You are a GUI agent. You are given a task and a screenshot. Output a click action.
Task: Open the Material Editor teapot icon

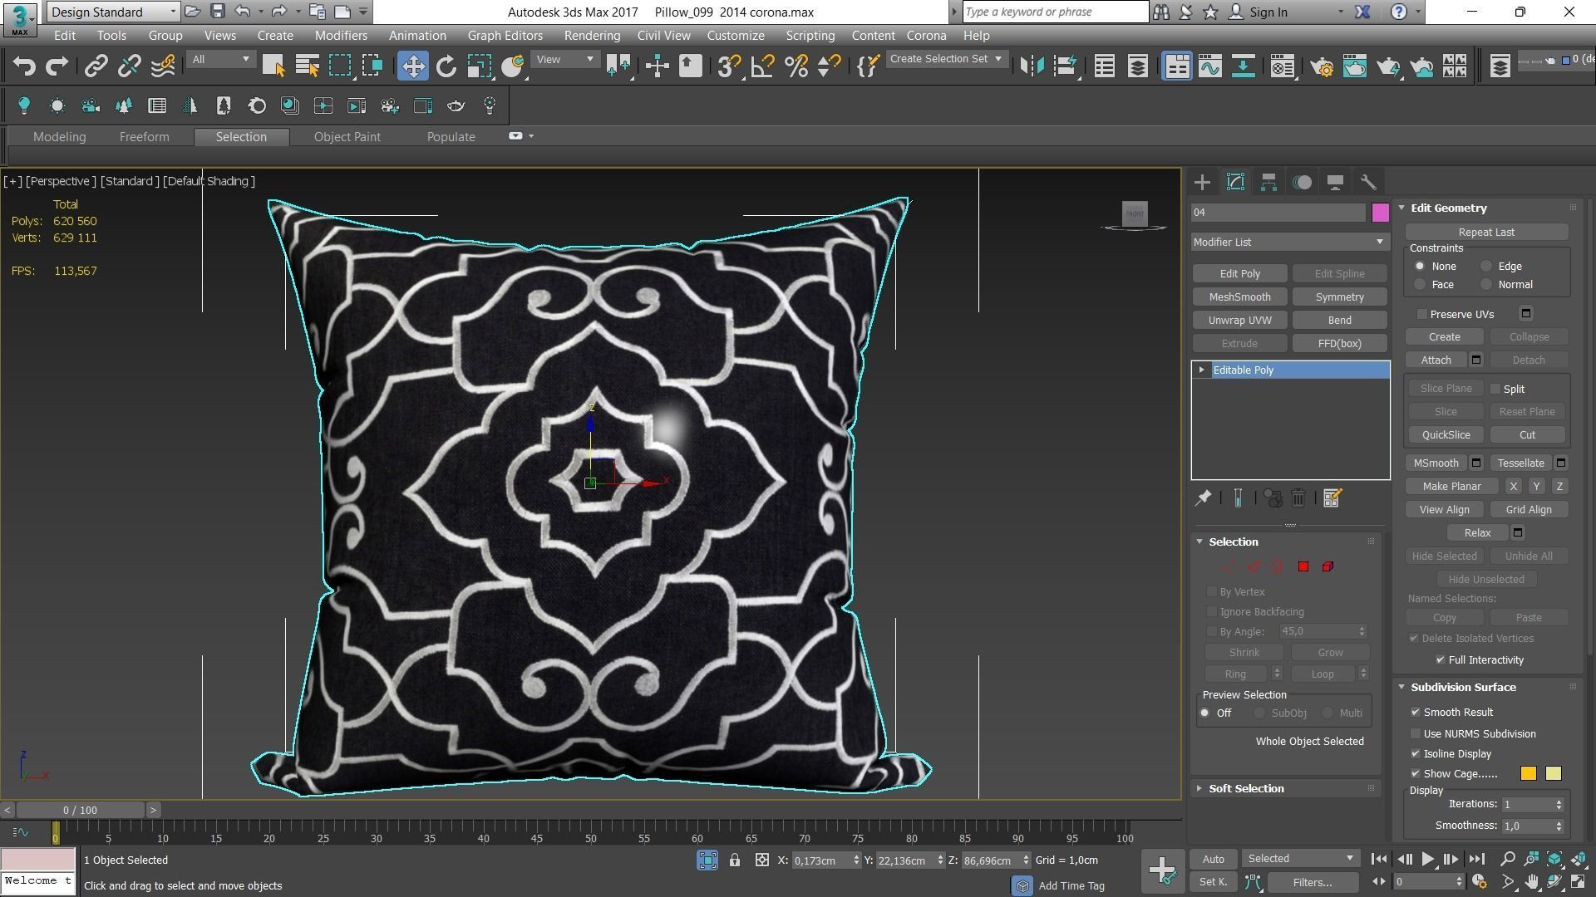1322,66
